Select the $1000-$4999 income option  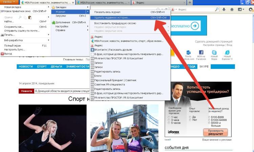click(x=209, y=120)
